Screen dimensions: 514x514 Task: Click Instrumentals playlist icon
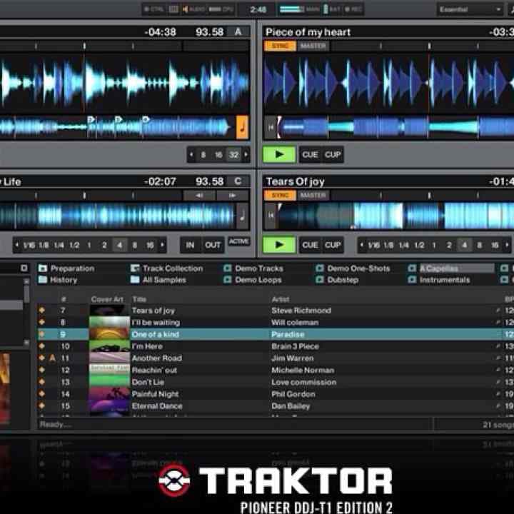[x=412, y=280]
